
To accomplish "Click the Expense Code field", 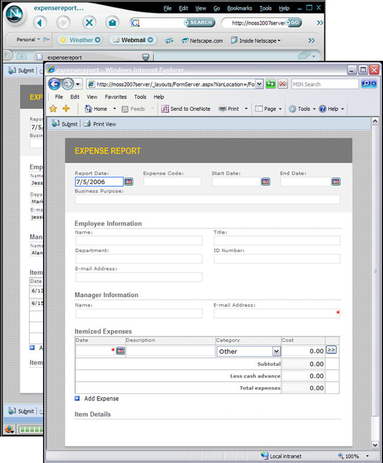I will [x=172, y=182].
